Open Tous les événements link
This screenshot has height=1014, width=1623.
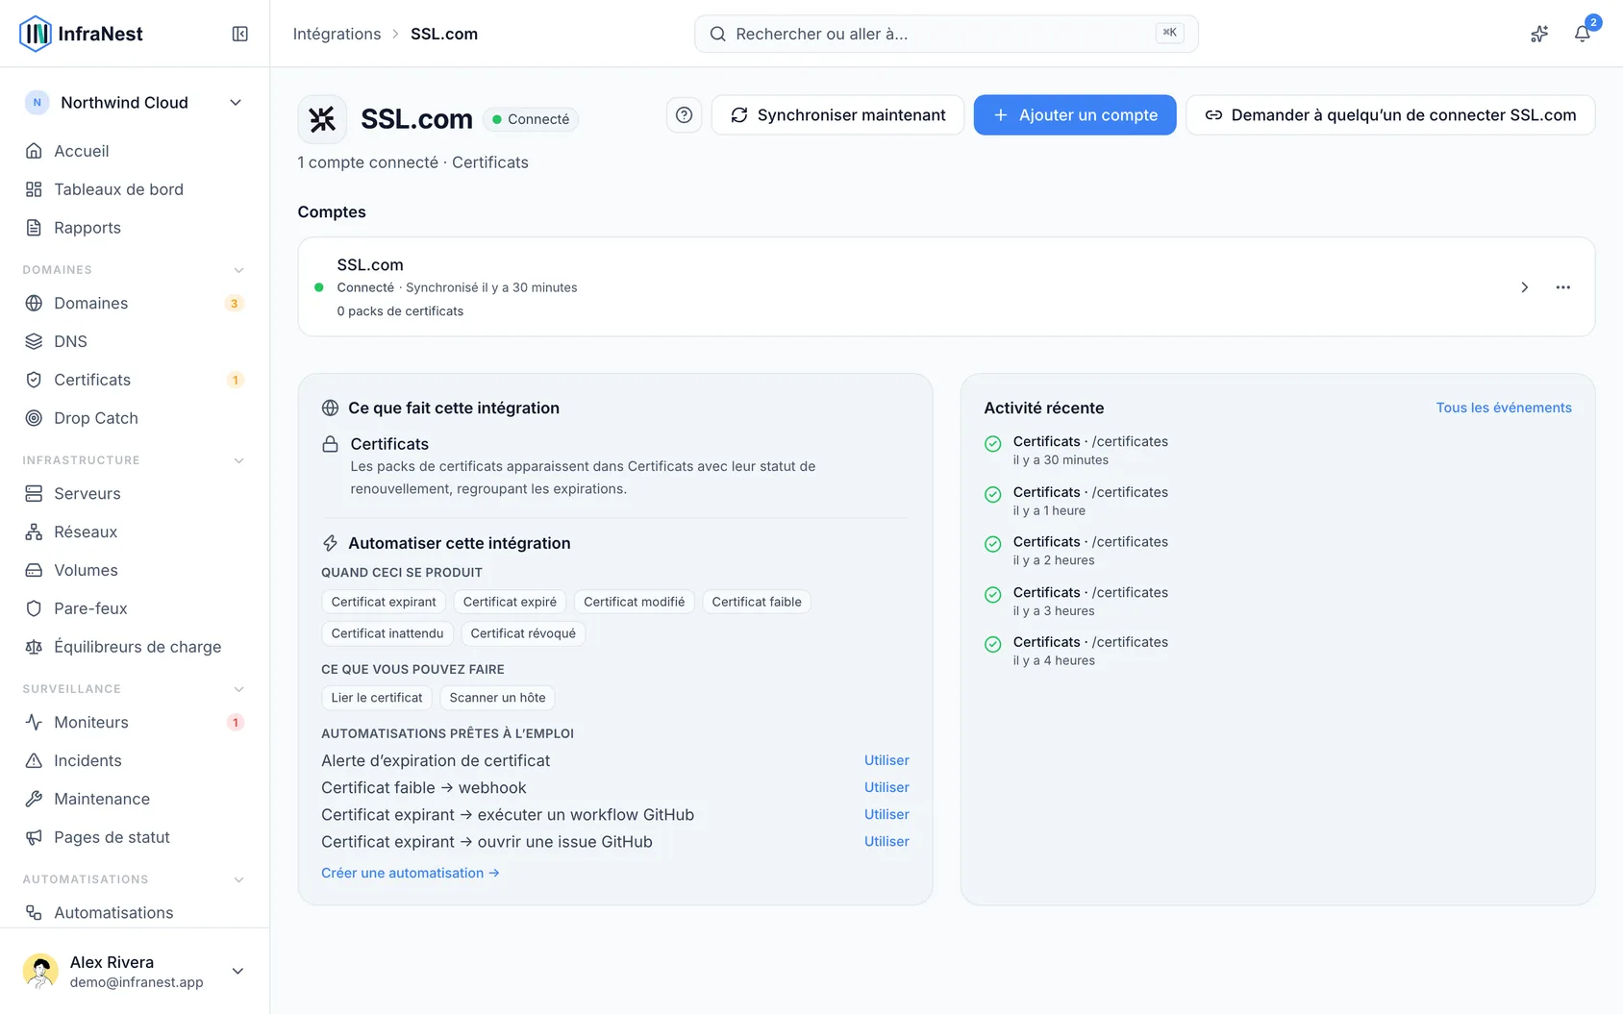pos(1504,408)
